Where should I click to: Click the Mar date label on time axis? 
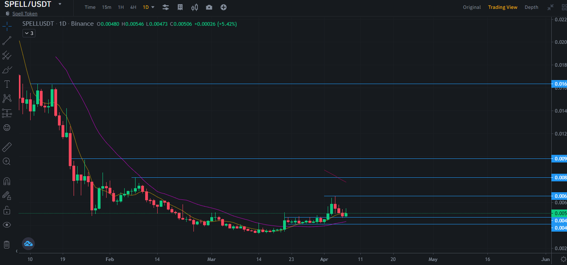pos(211,259)
